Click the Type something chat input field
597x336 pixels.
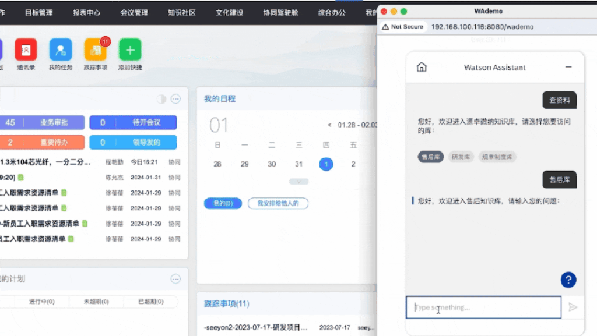[x=483, y=307]
